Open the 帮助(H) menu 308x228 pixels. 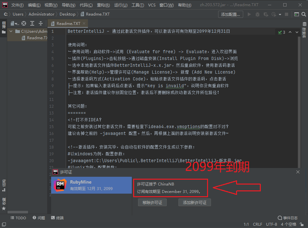click(x=185, y=5)
